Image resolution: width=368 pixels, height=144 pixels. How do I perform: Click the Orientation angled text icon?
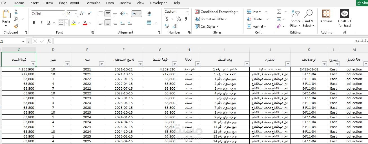[123, 14]
